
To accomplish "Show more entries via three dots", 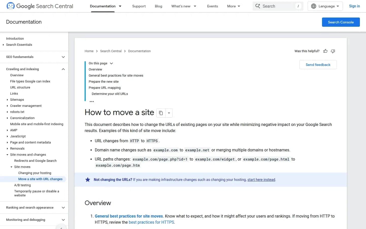I will pos(92,101).
